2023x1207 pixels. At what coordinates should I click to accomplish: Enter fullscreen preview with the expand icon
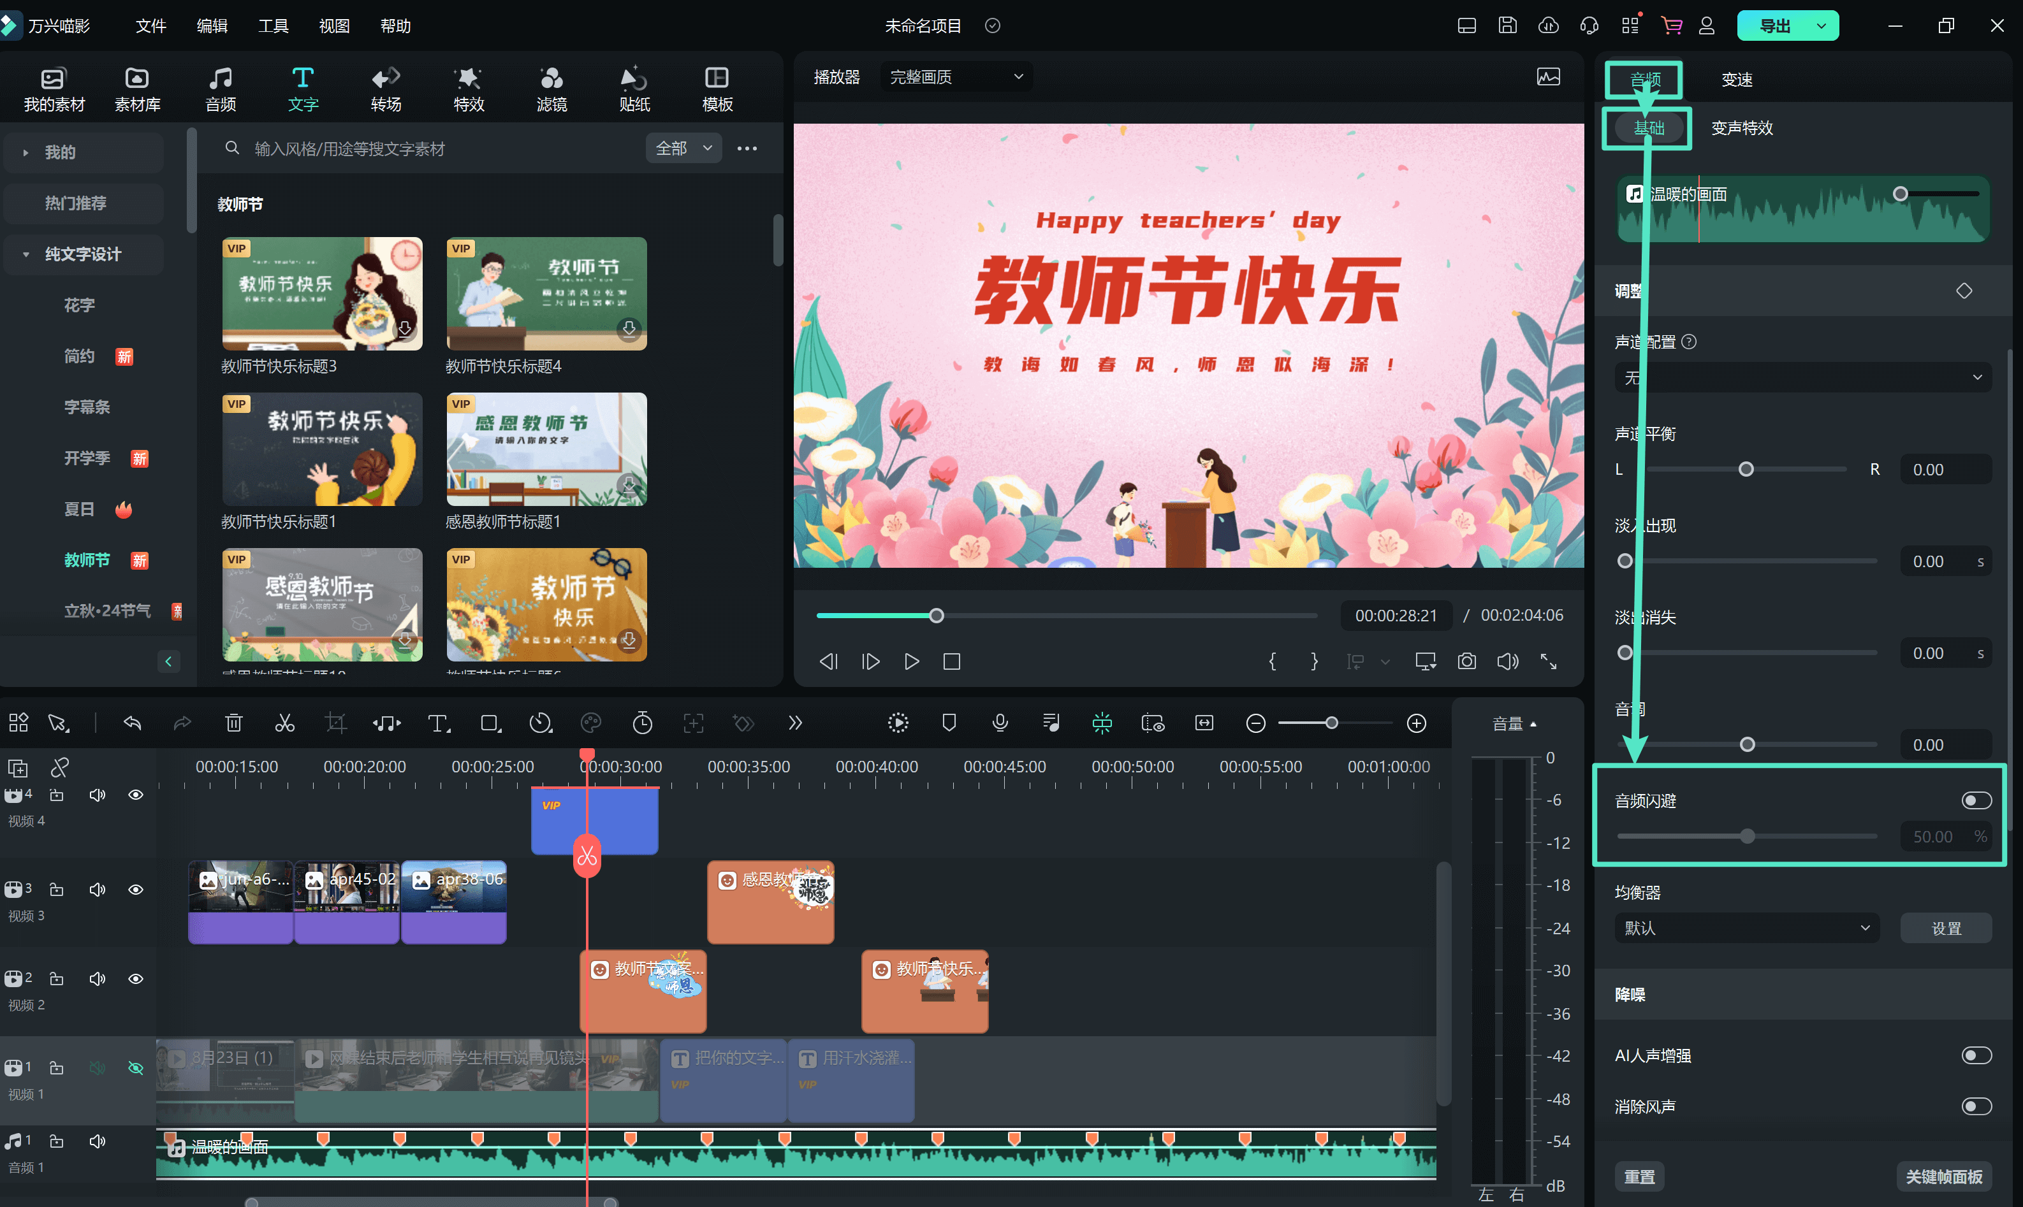(x=1549, y=661)
